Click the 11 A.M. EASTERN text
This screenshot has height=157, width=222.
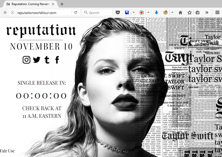coord(42,116)
